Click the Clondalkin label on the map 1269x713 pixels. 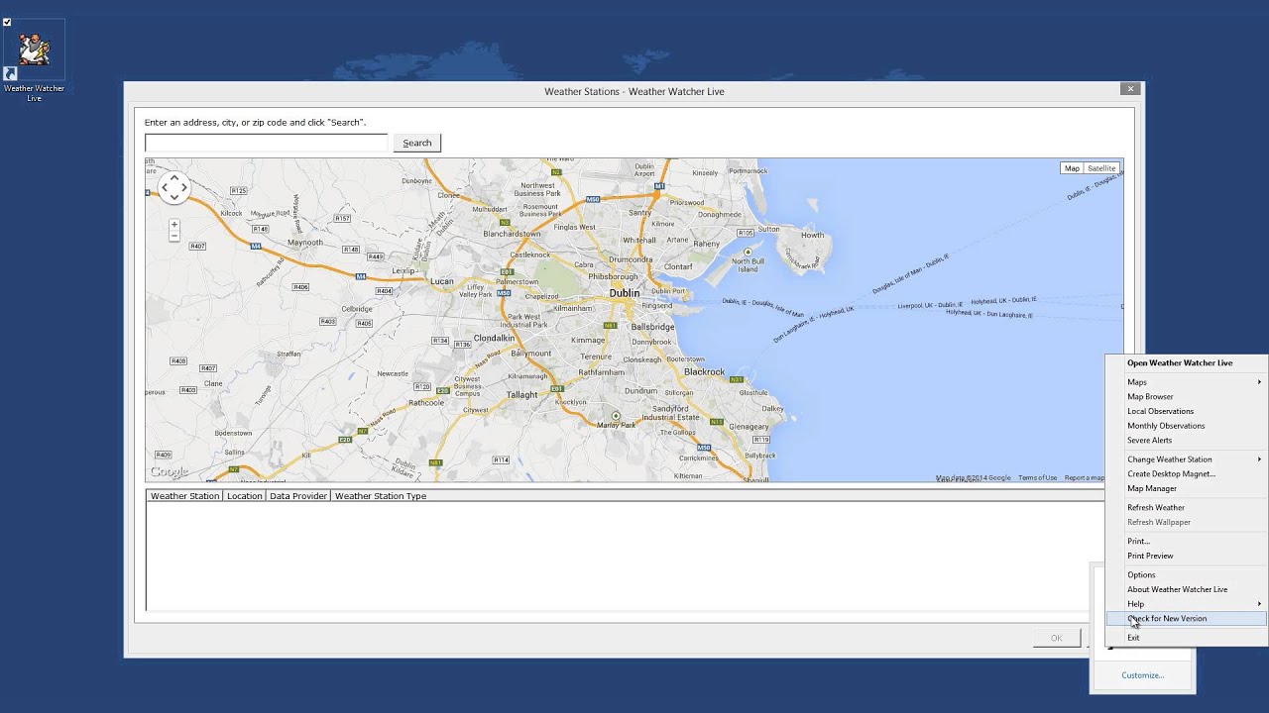click(x=495, y=338)
